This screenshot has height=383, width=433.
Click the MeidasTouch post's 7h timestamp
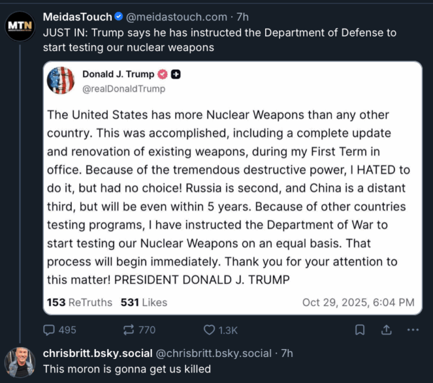pos(242,17)
